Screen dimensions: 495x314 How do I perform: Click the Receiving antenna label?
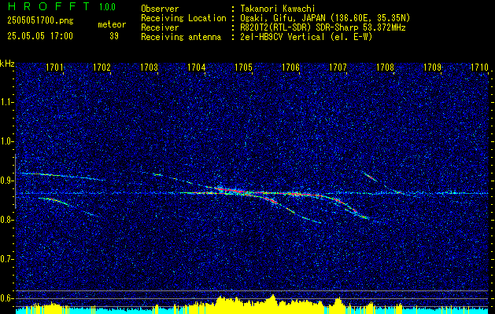(181, 37)
